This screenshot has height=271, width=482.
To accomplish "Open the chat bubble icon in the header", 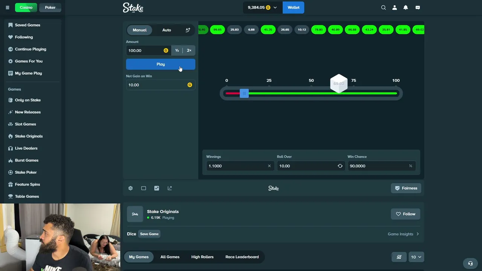I will 418,8.
